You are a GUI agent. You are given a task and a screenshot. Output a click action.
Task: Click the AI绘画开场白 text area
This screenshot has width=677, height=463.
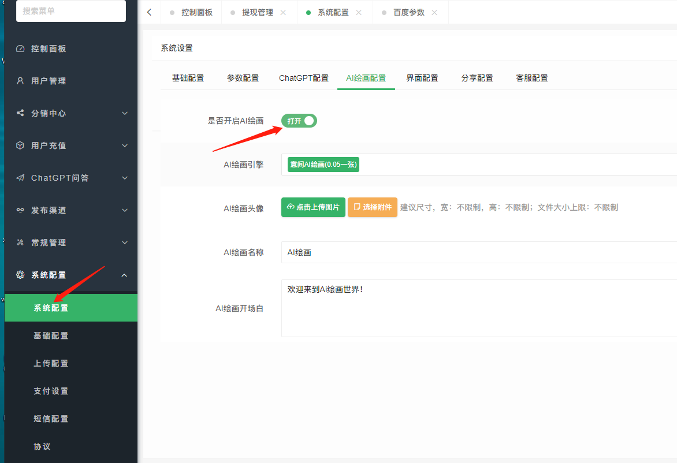click(x=479, y=308)
